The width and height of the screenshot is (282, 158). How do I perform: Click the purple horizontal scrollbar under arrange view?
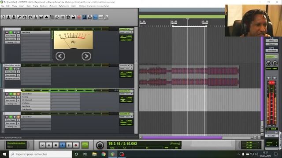click(182, 137)
